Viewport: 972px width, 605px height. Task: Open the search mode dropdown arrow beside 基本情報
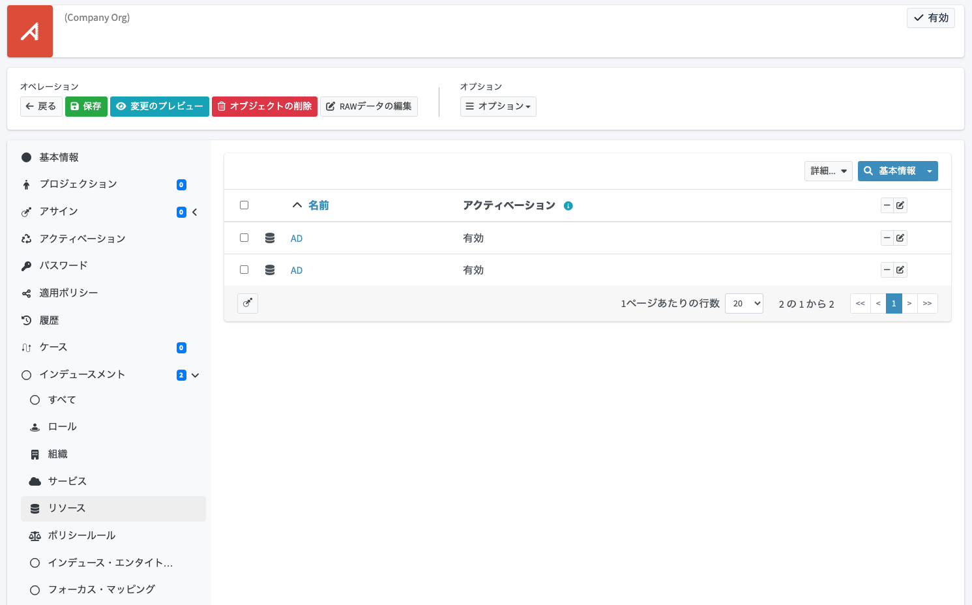[930, 171]
